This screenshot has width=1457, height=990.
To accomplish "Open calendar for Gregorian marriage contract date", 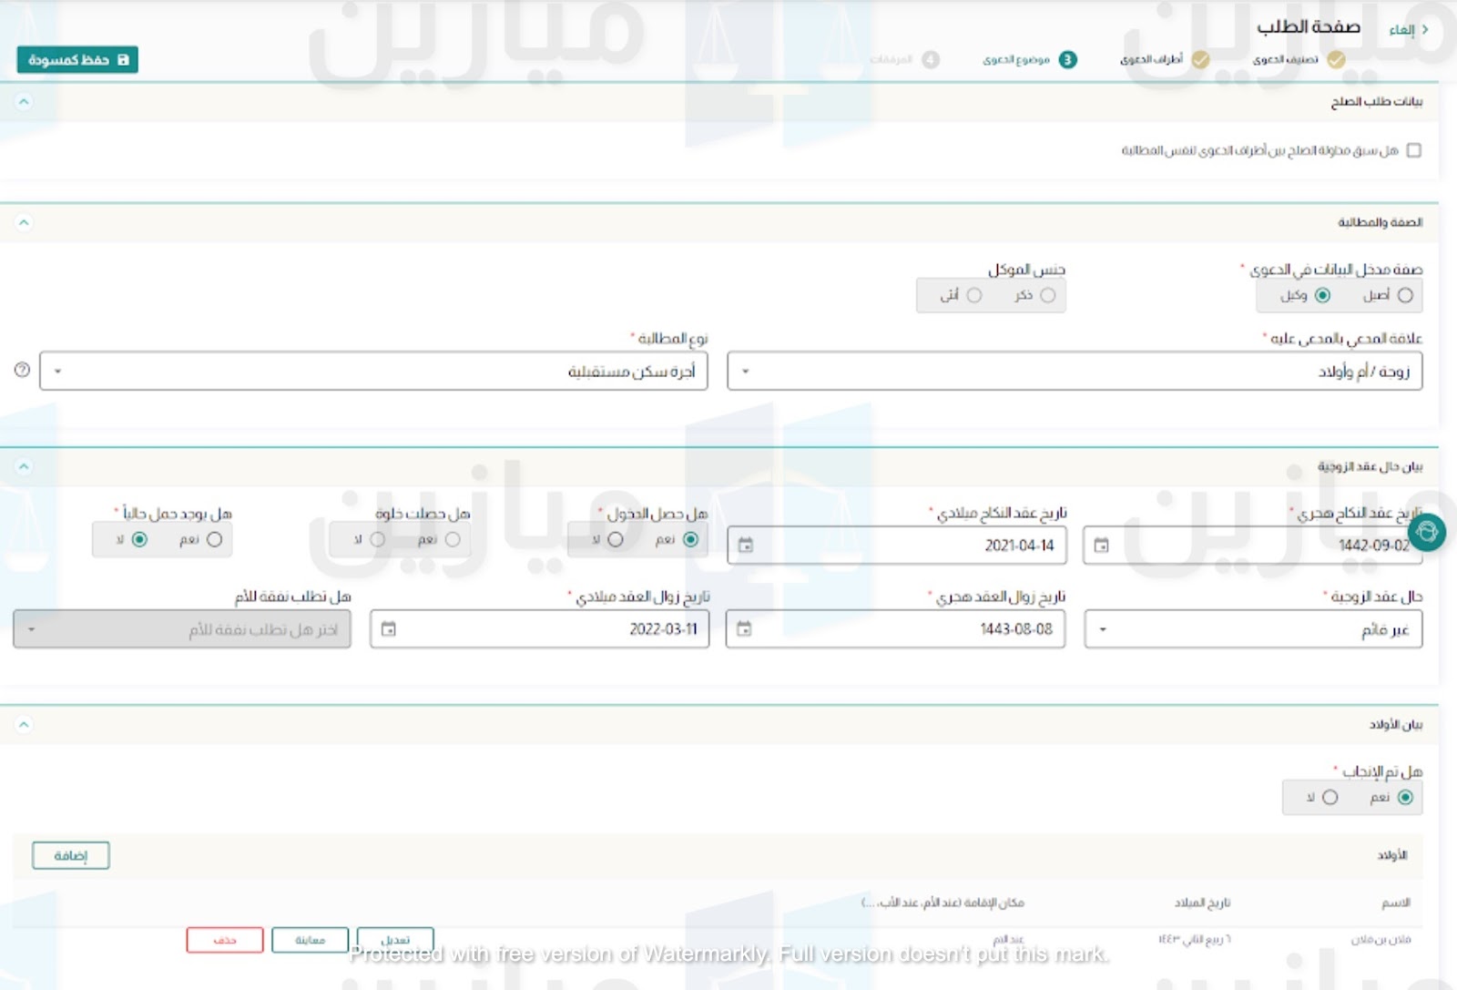I will pyautogui.click(x=746, y=546).
